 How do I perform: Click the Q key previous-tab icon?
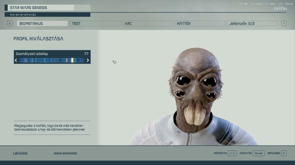pos(10,23)
